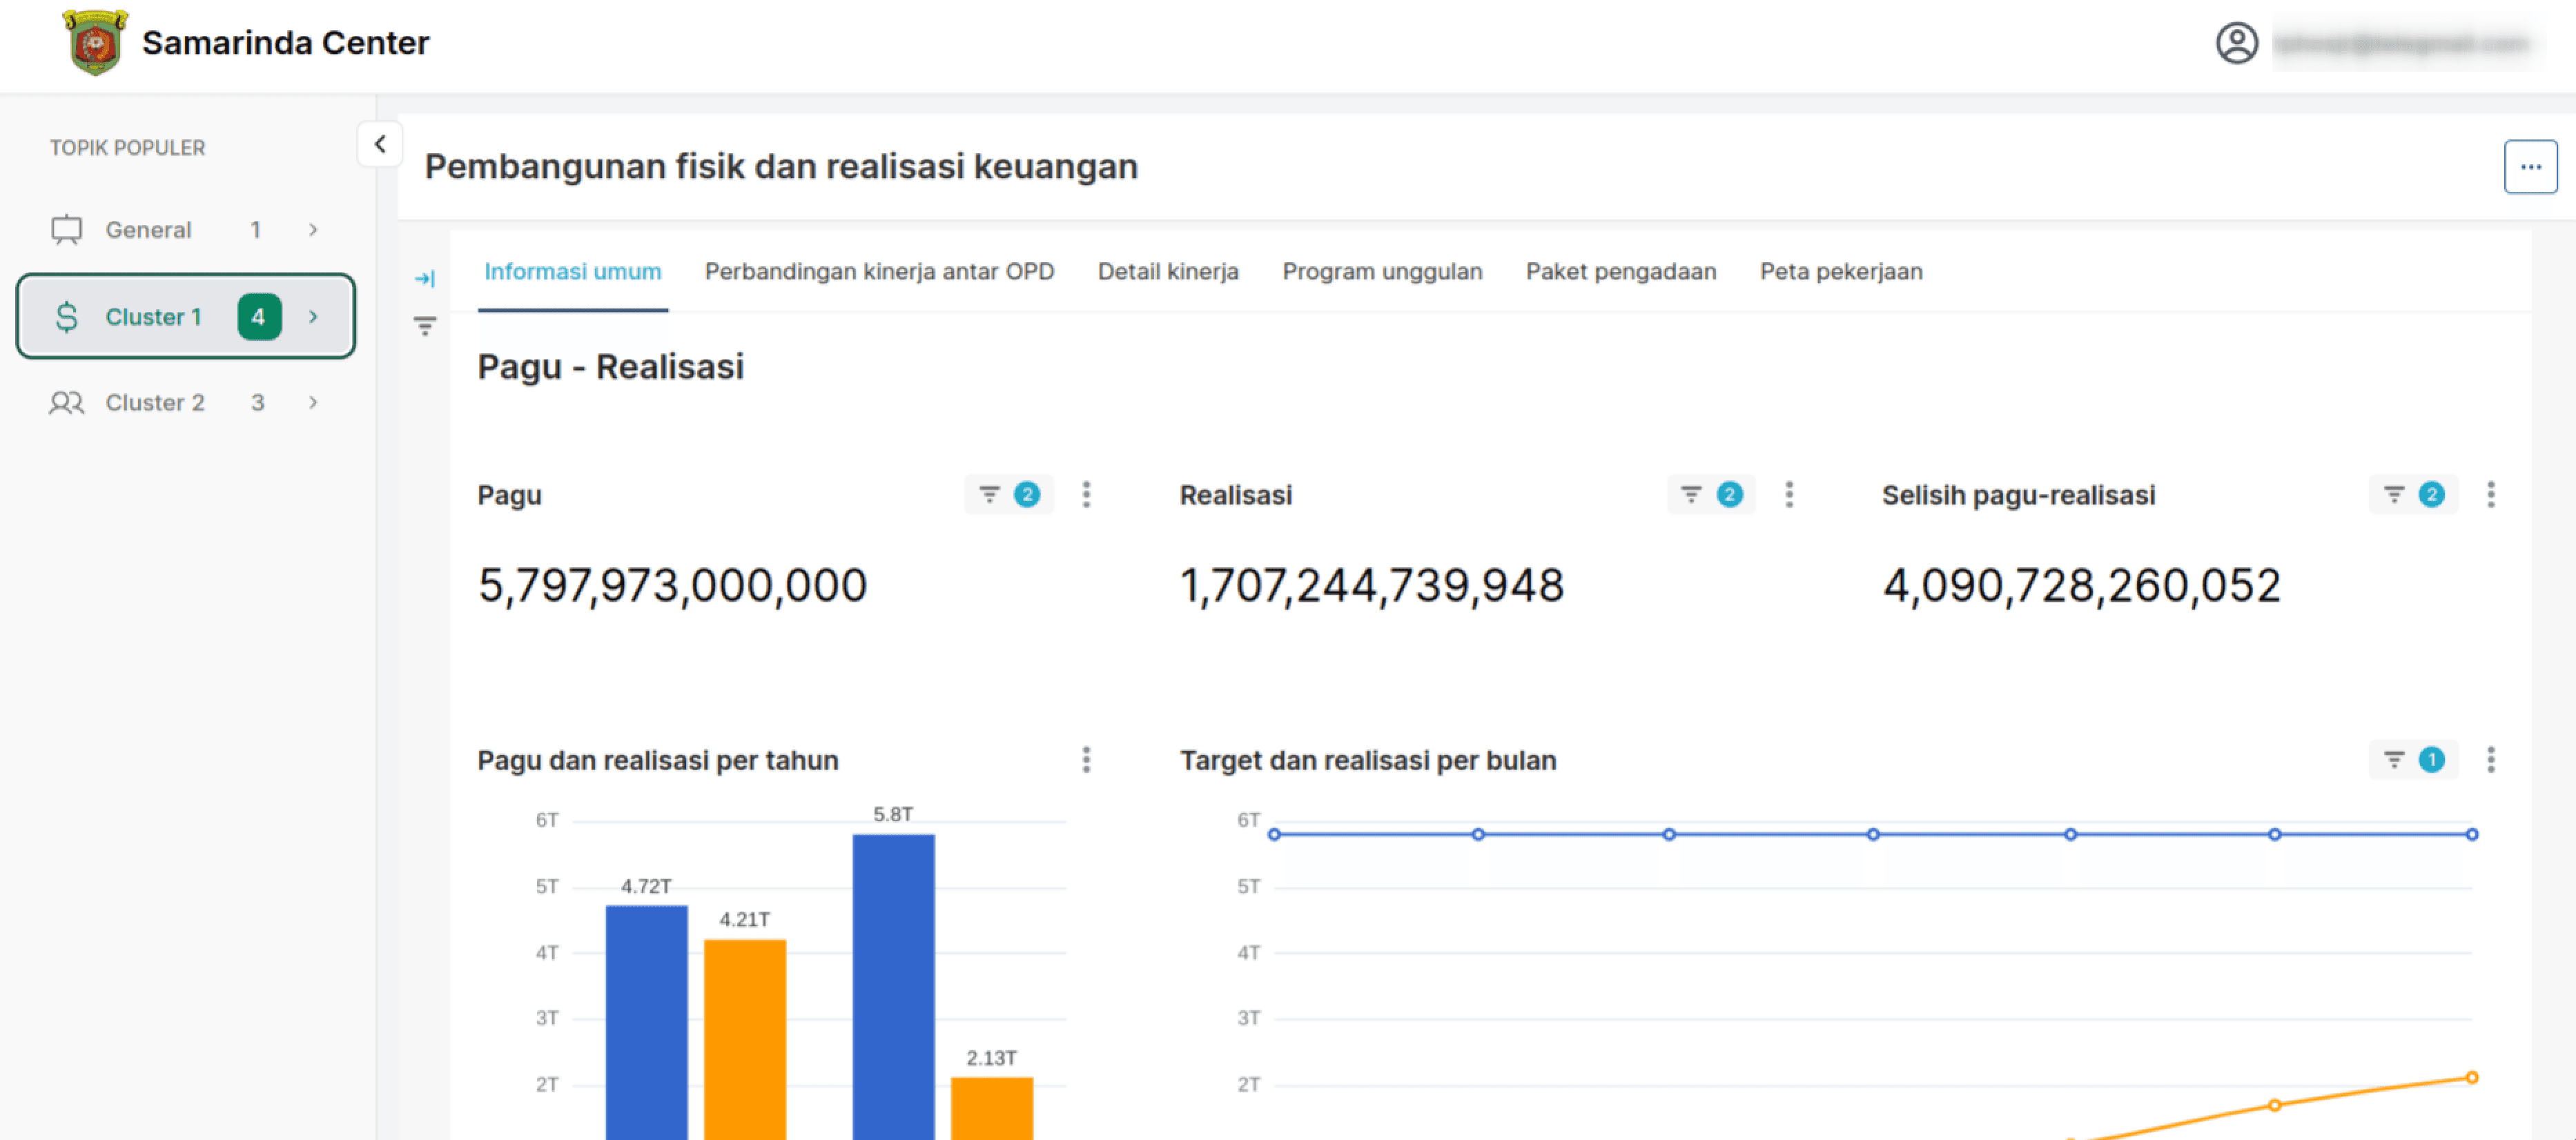Screen dimensions: 2576x1140
Task: Click the last orange realisasi line point
Action: pyautogui.click(x=2471, y=1078)
